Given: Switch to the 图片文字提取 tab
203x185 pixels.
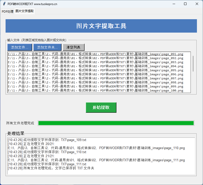Looking at the screenshot, I should [25, 11].
